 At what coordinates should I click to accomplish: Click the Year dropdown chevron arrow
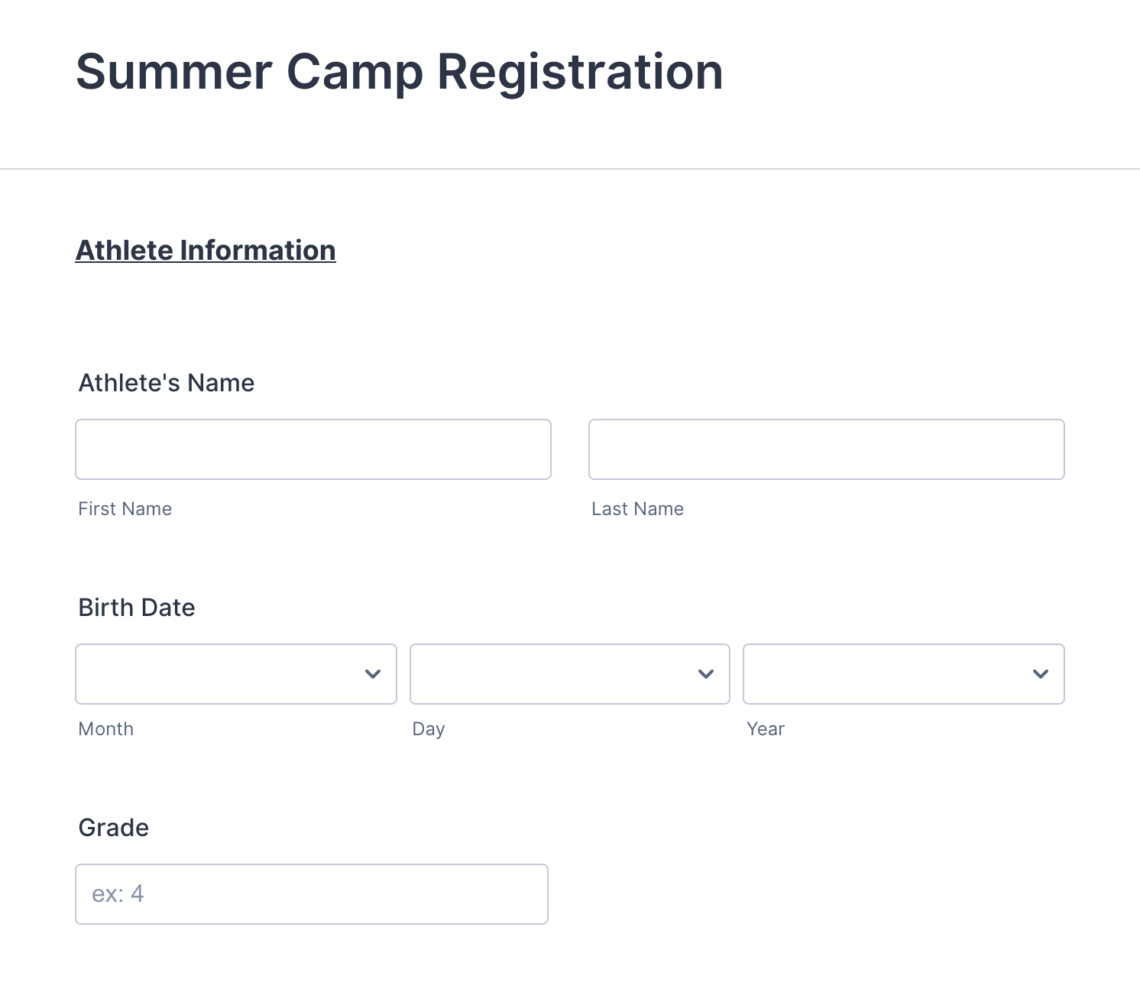[1040, 674]
